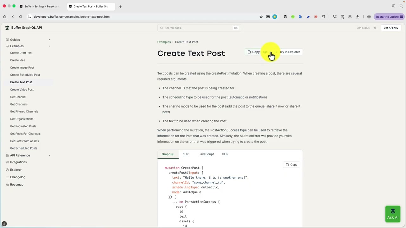Open Get Organizations example
The height and width of the screenshot is (228, 406).
click(22, 119)
